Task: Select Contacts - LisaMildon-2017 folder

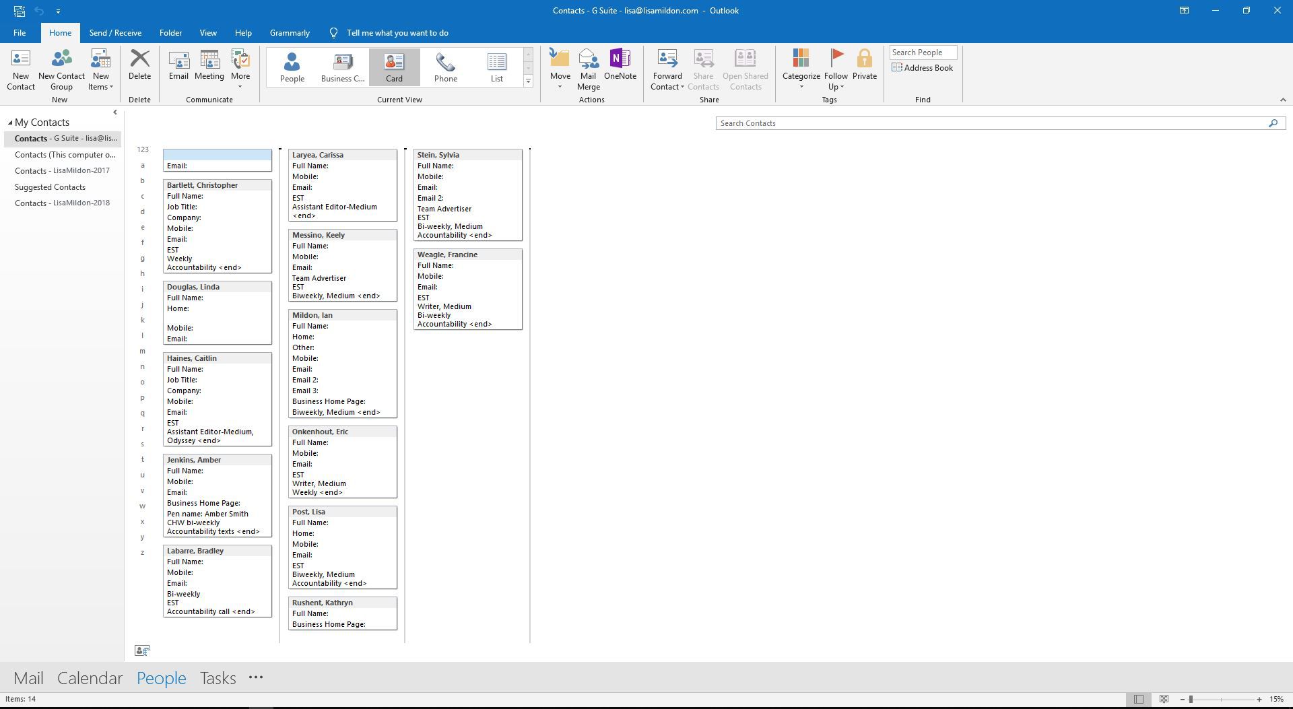Action: pos(62,171)
